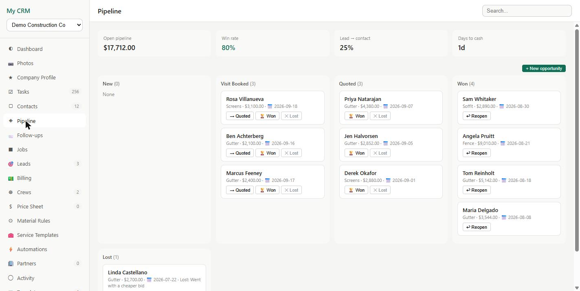Move Marcus Feeney to Quoted
The image size is (580, 291).
coord(240,190)
